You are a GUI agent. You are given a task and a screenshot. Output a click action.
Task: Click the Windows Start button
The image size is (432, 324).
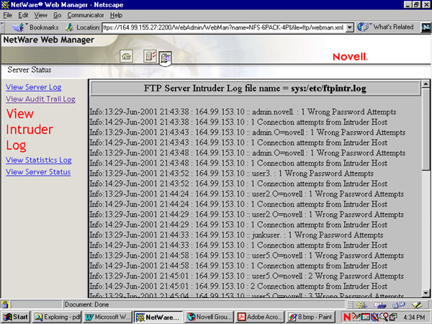16,317
